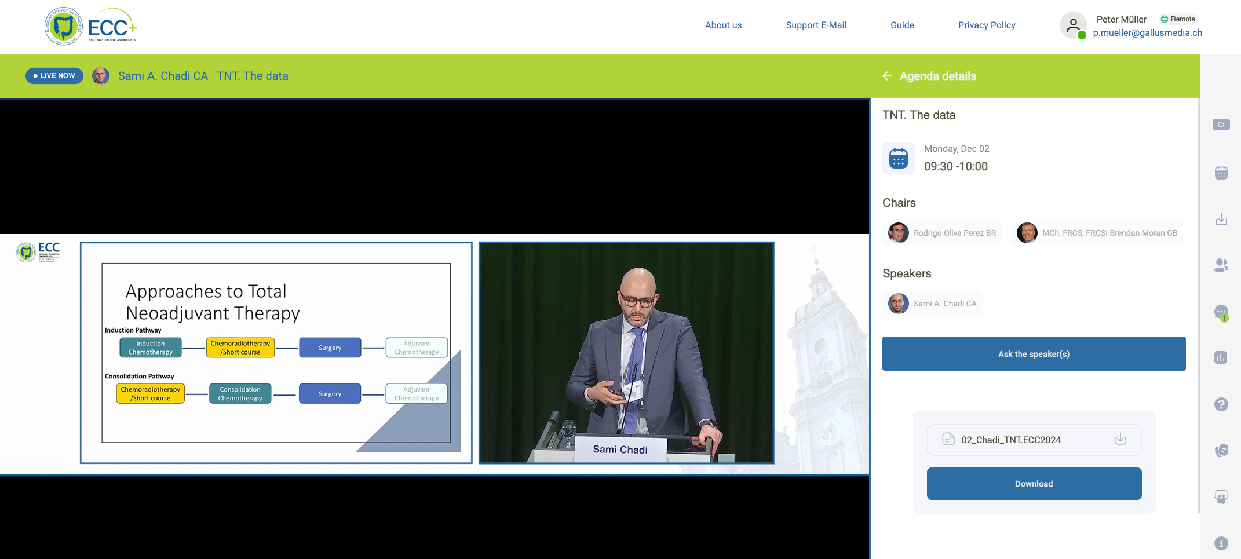Open the Privacy Policy page
The height and width of the screenshot is (559, 1241).
[x=986, y=25]
